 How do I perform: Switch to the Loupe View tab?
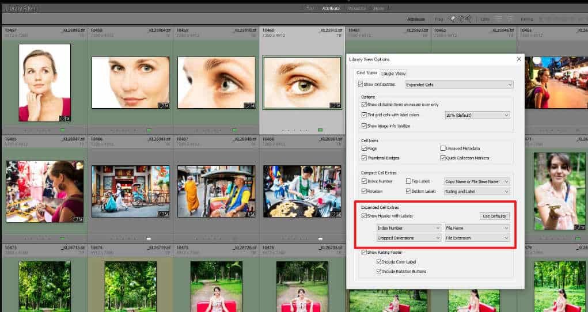pyautogui.click(x=393, y=74)
